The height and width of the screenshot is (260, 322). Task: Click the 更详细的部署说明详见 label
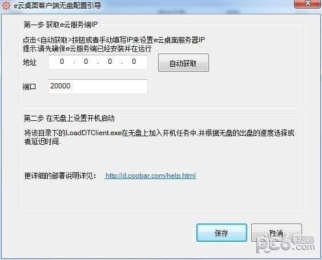[x=60, y=176]
